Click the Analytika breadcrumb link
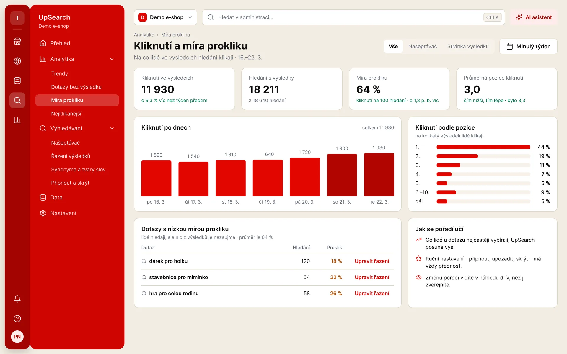The height and width of the screenshot is (354, 567). coord(144,35)
